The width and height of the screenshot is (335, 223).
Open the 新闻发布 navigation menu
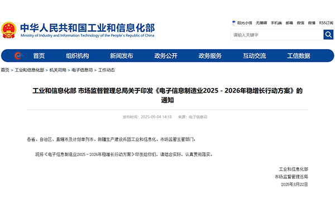click(121, 56)
